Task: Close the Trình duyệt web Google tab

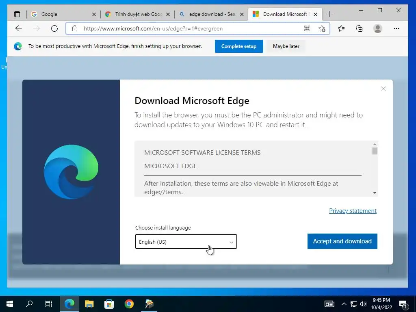Action: click(168, 14)
